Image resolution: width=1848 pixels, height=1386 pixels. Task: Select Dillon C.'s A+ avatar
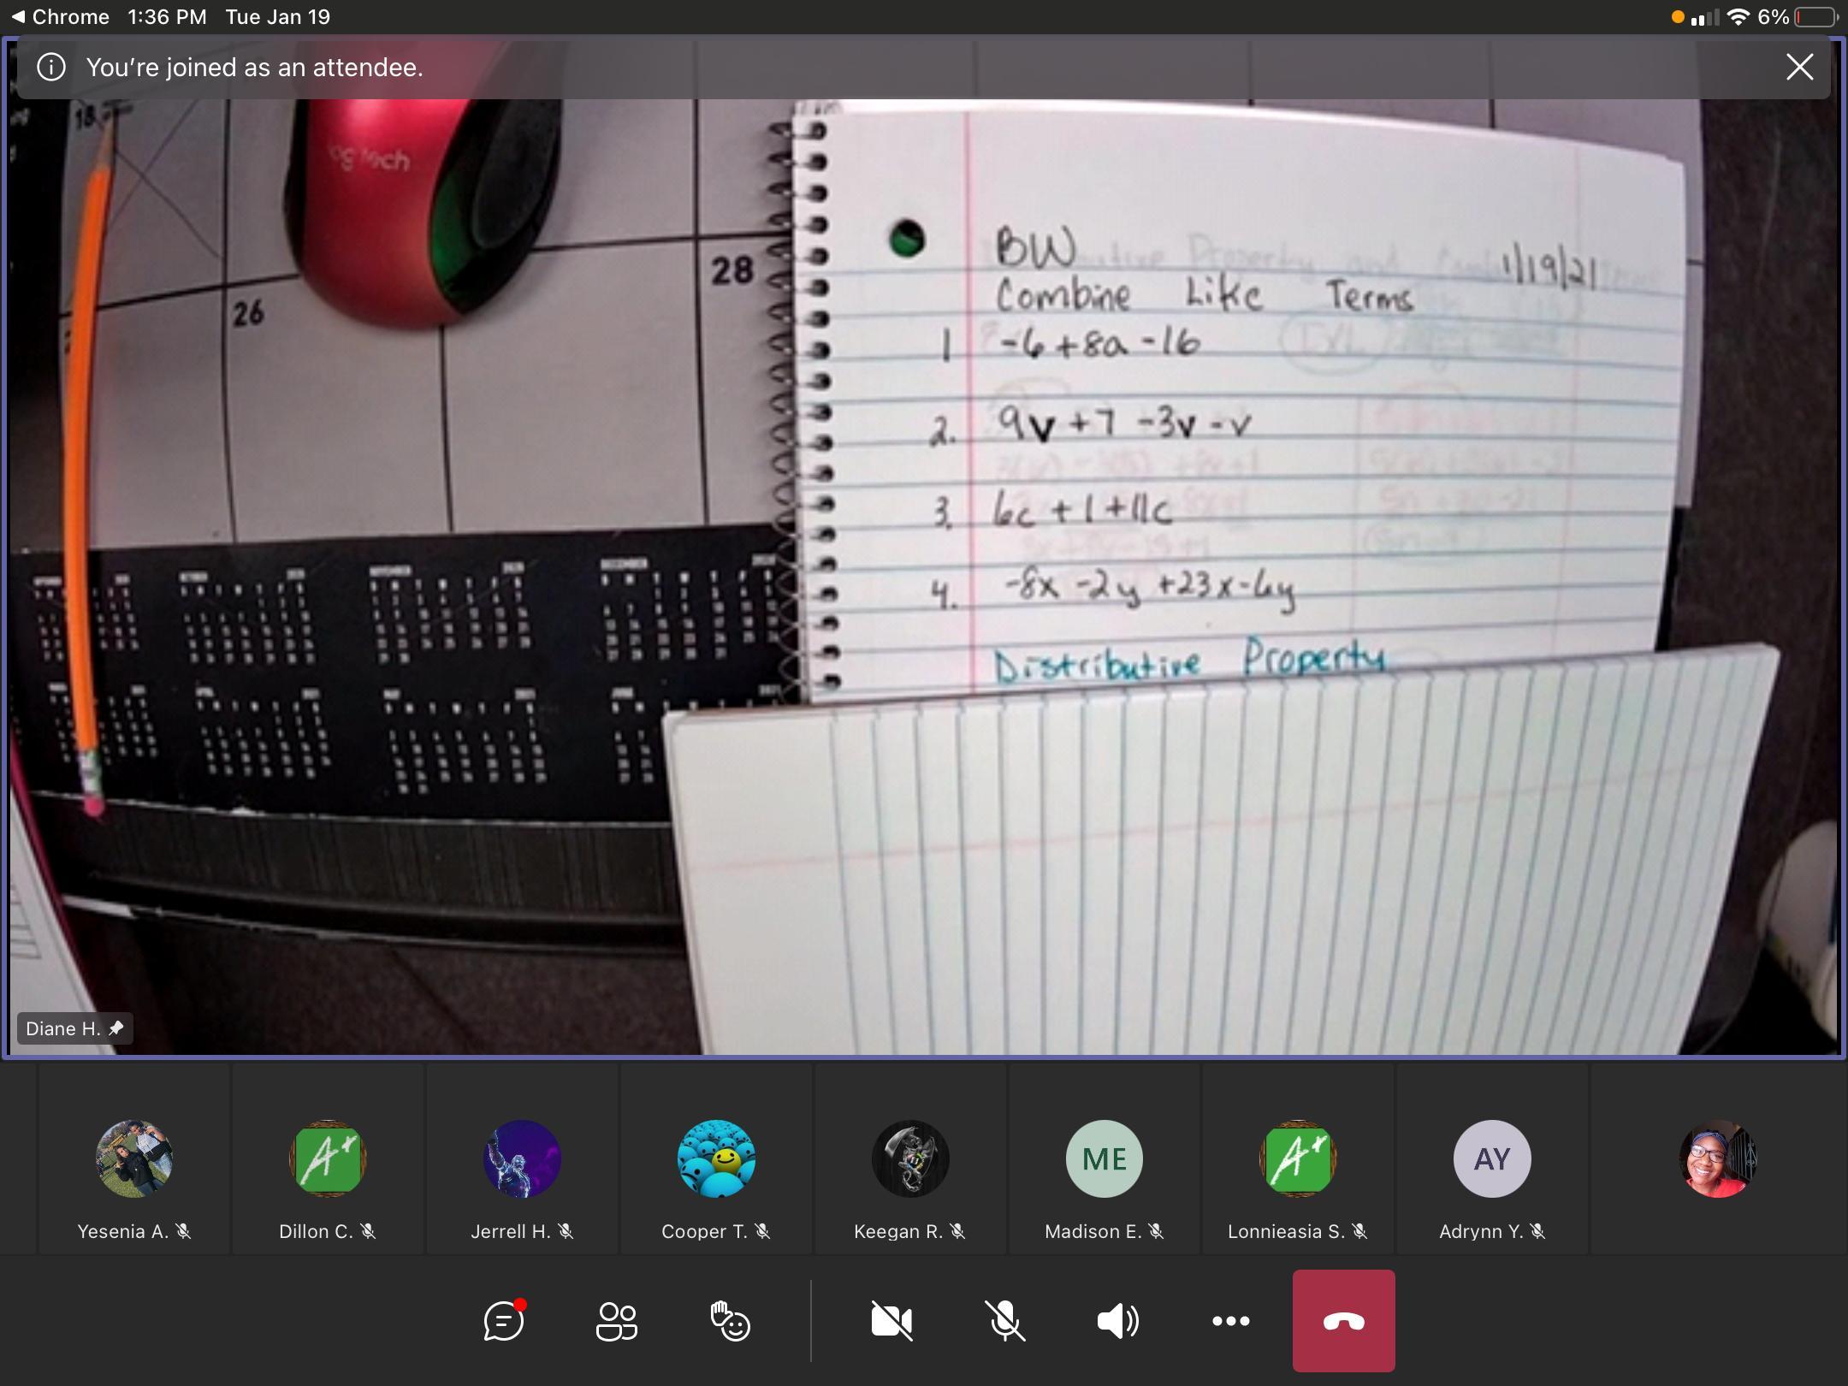coord(328,1158)
